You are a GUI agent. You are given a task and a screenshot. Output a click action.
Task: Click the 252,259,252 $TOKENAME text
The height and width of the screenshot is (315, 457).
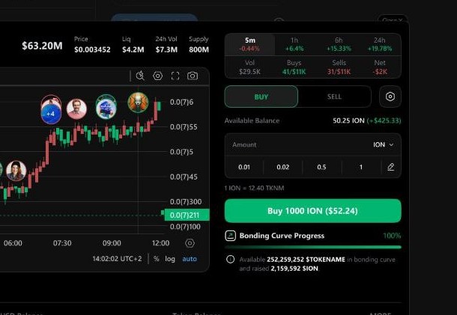pos(306,260)
